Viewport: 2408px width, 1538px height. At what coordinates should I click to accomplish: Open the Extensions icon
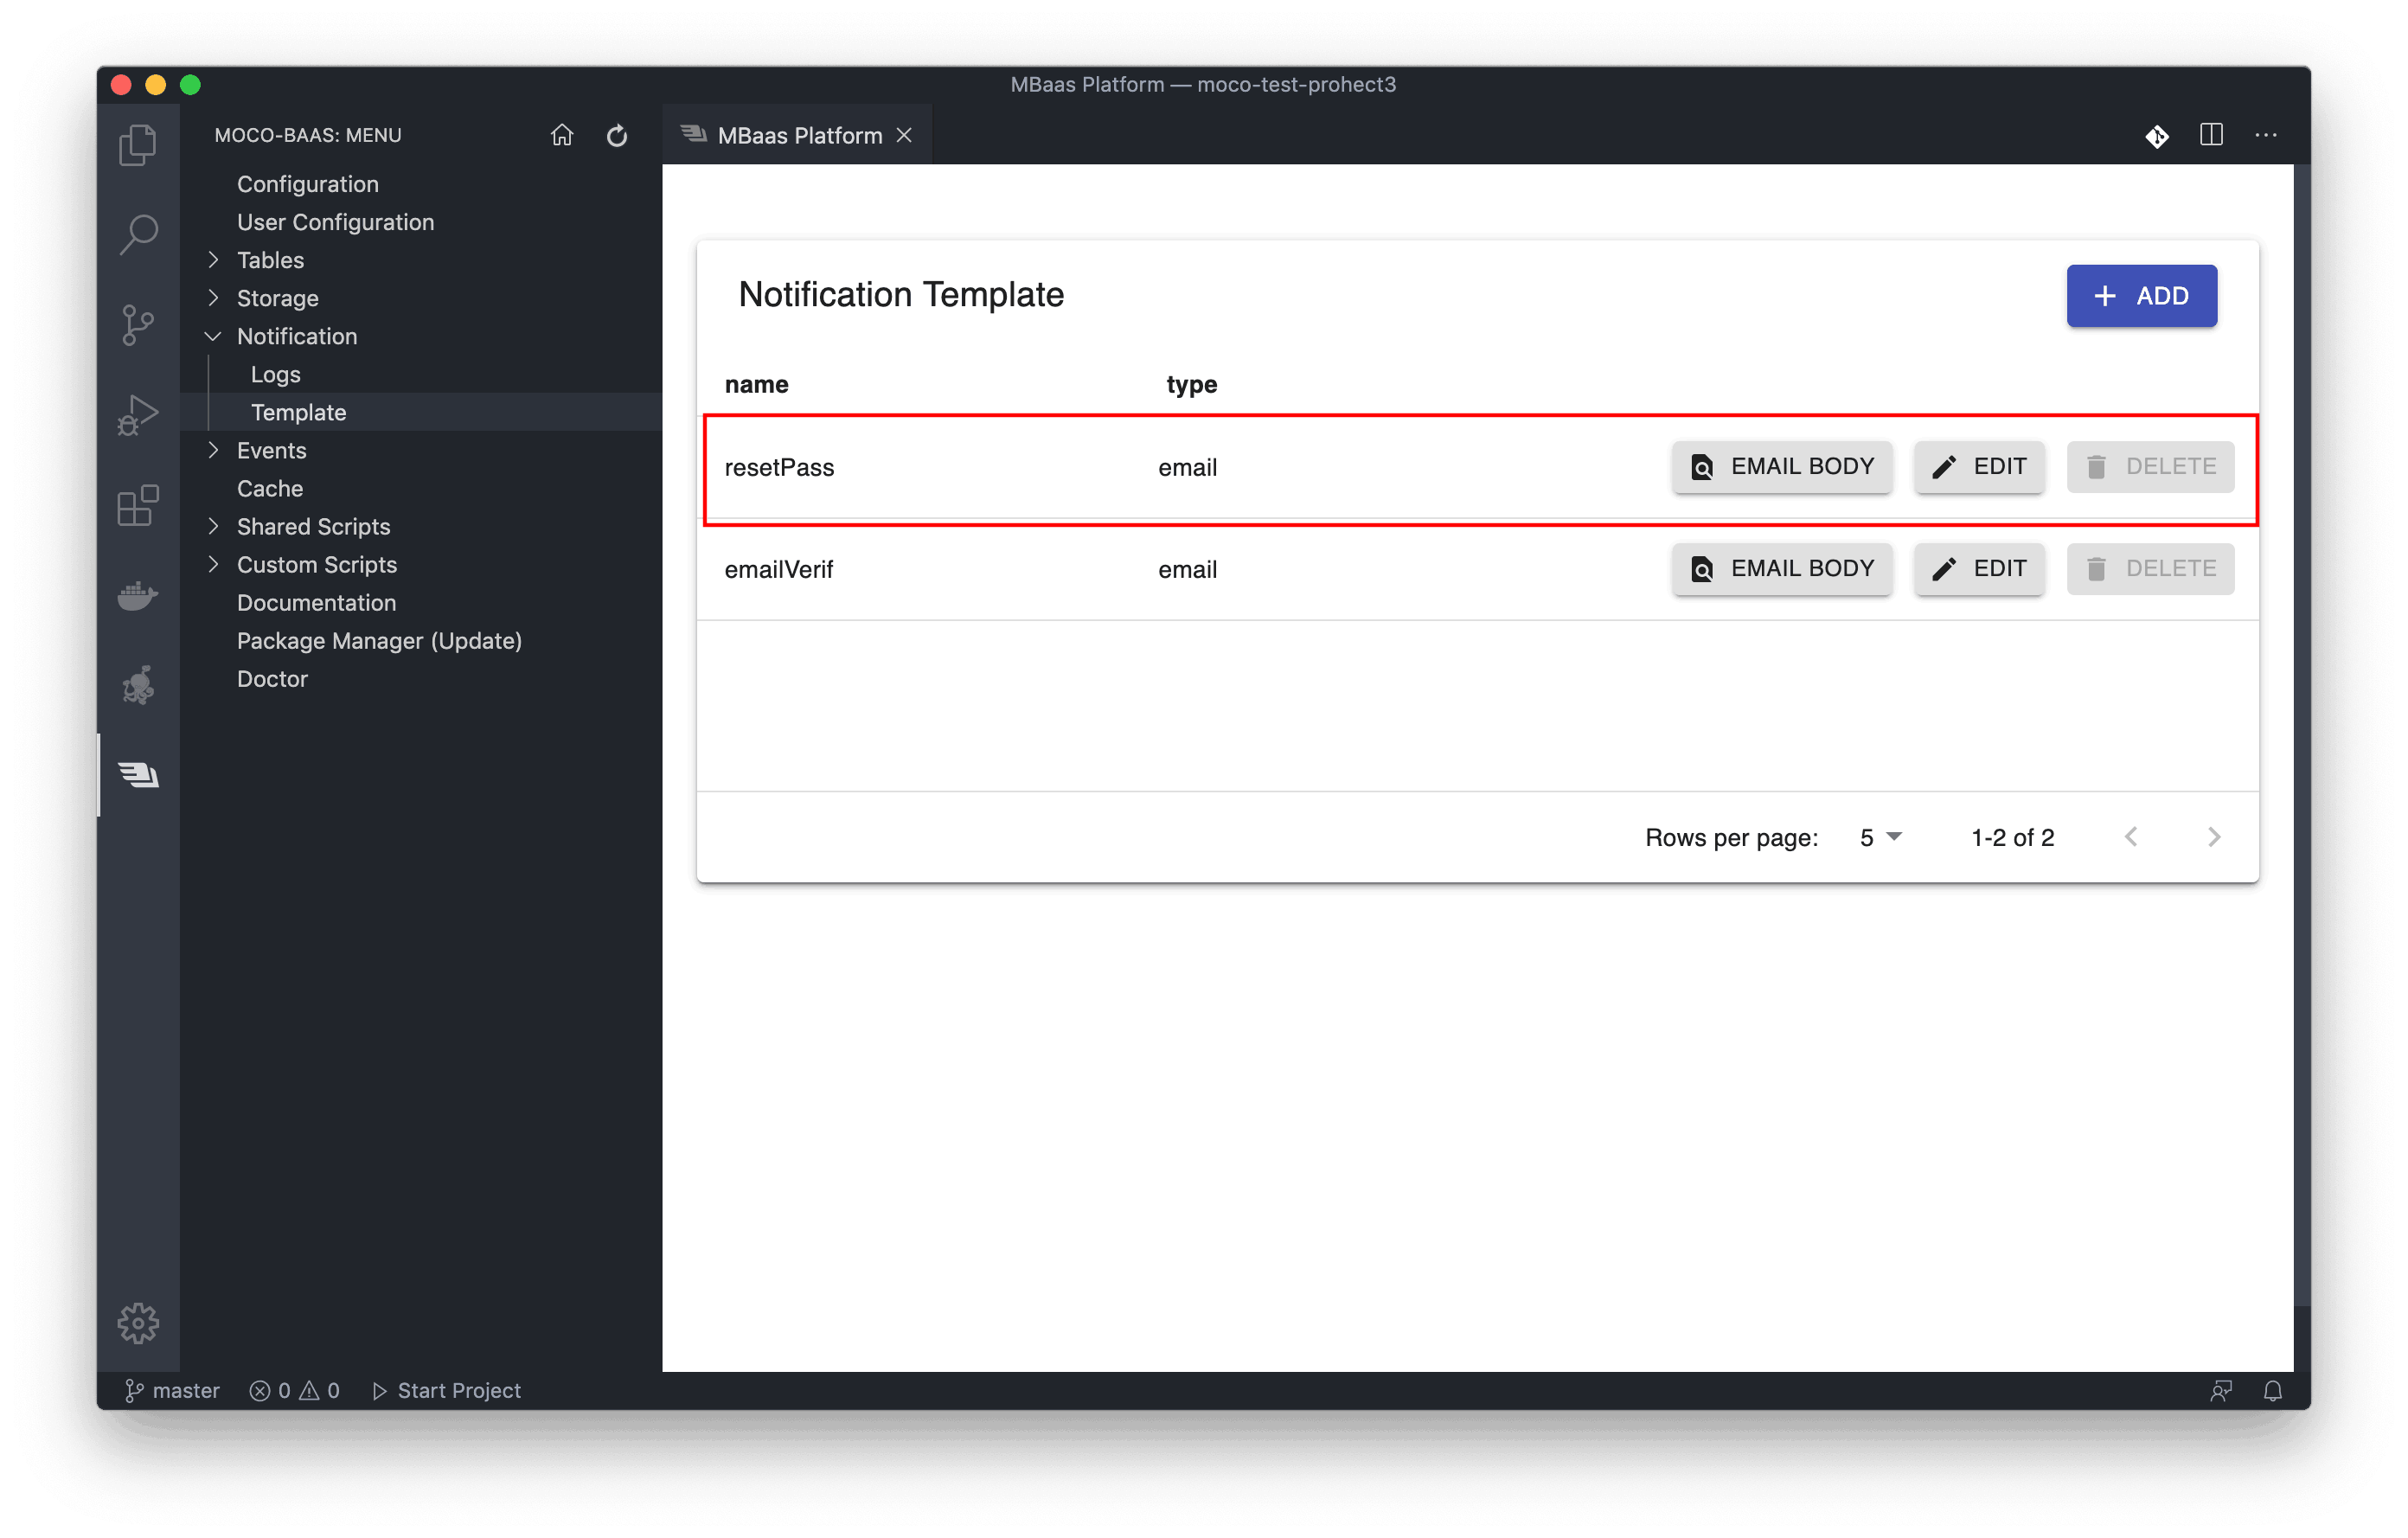(x=138, y=505)
